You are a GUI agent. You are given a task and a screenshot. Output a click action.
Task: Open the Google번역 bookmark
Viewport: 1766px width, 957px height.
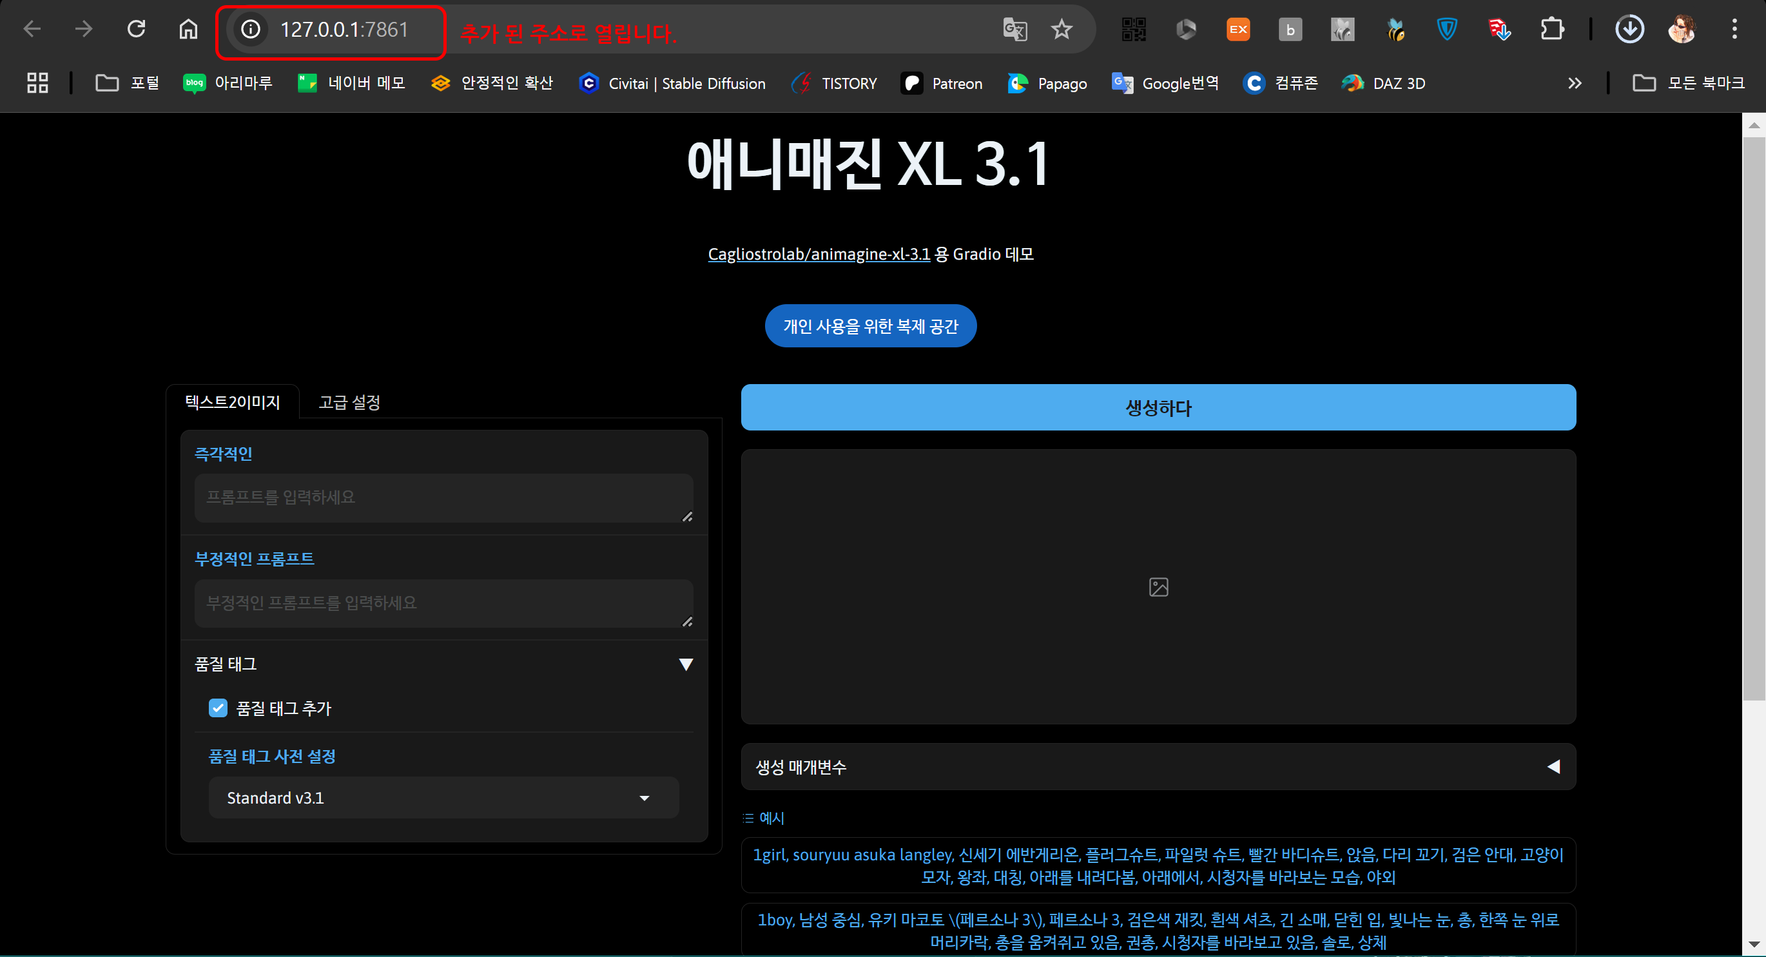[x=1165, y=83]
